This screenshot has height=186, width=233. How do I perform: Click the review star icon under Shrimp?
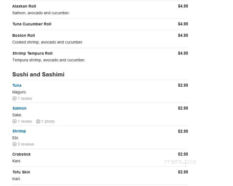pyautogui.click(x=14, y=144)
